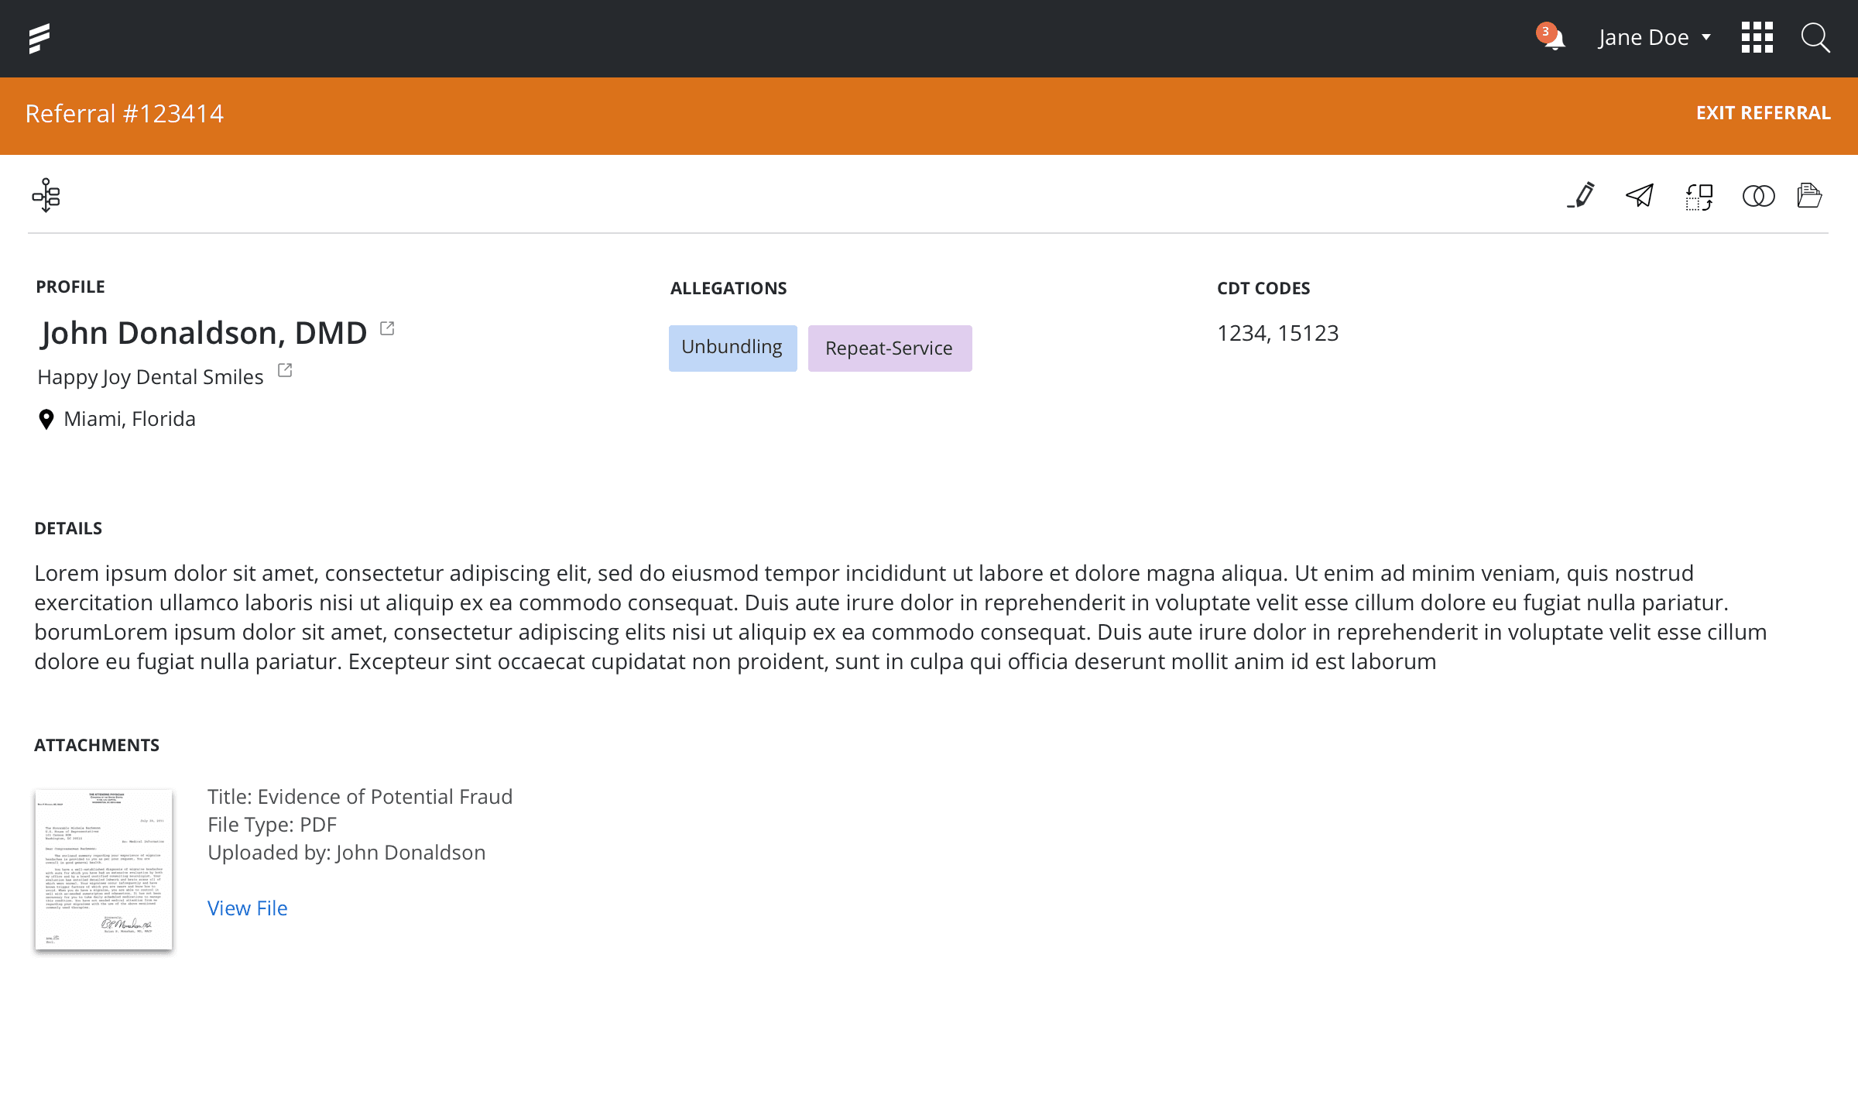
Task: Click the swap squares convert icon
Action: pyautogui.click(x=1699, y=197)
